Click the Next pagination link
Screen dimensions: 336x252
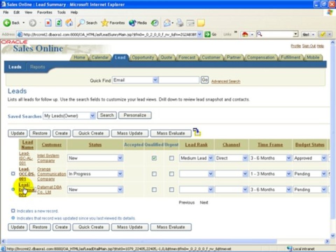coord(204,203)
